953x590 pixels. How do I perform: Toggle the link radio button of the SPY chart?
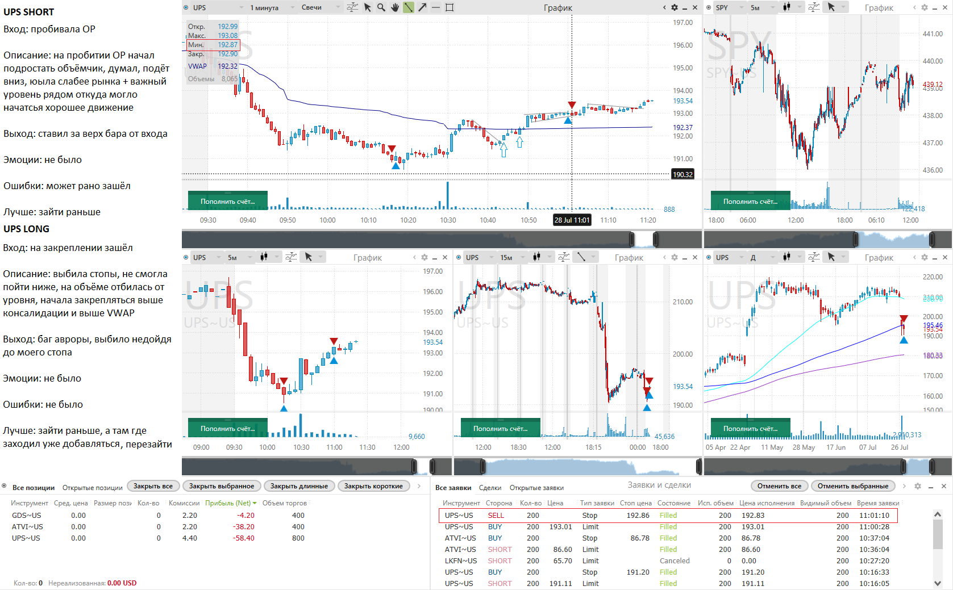[709, 7]
